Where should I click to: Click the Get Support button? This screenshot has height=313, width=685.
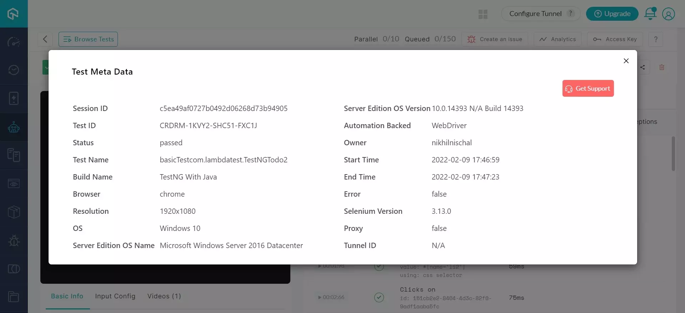(x=588, y=89)
